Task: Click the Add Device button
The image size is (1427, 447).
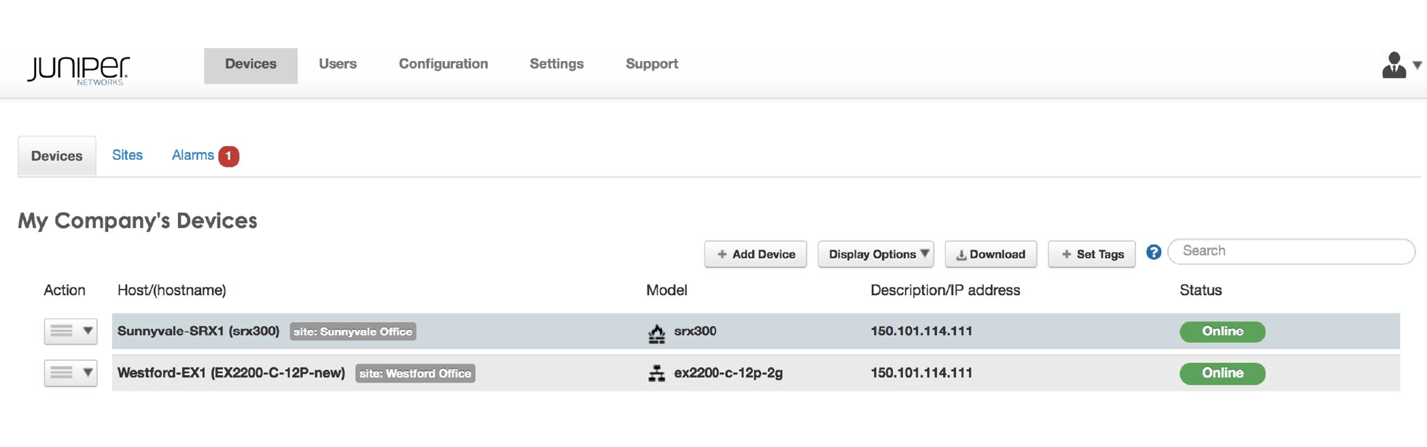Action: [x=756, y=254]
